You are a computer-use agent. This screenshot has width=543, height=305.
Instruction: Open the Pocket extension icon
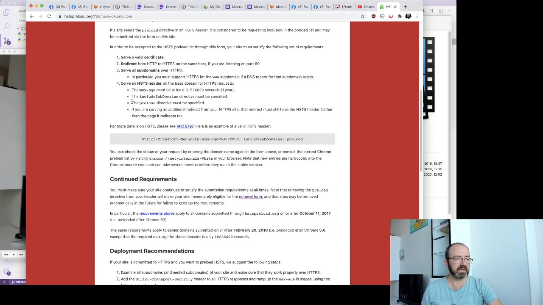pyautogui.click(x=382, y=16)
